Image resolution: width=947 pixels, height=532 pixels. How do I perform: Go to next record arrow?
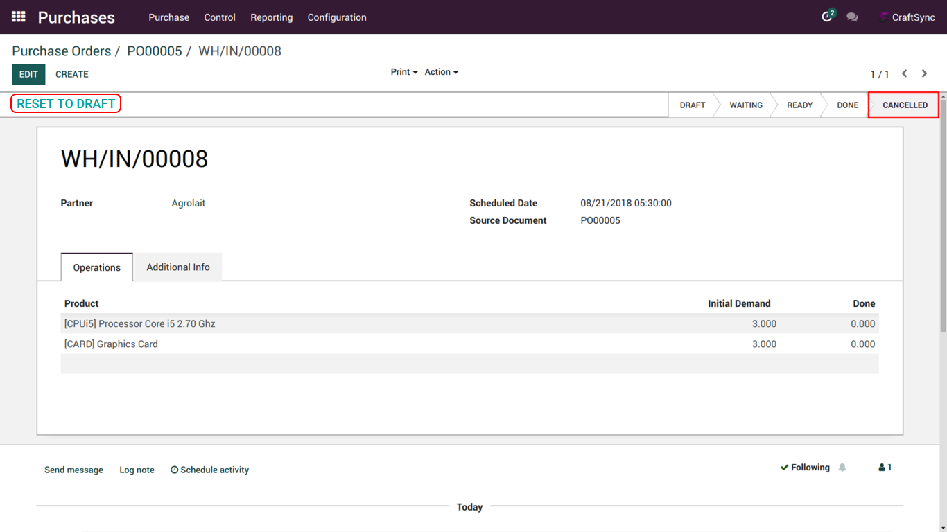click(924, 73)
